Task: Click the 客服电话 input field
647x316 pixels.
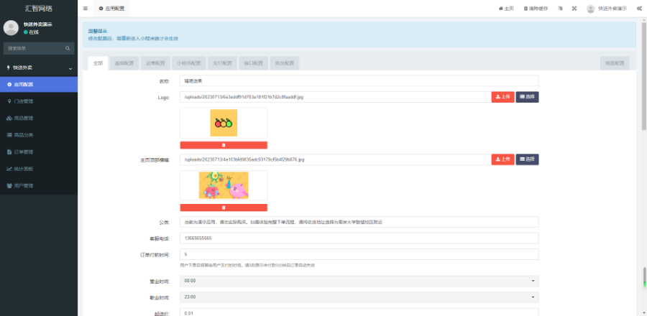Action: [x=359, y=238]
